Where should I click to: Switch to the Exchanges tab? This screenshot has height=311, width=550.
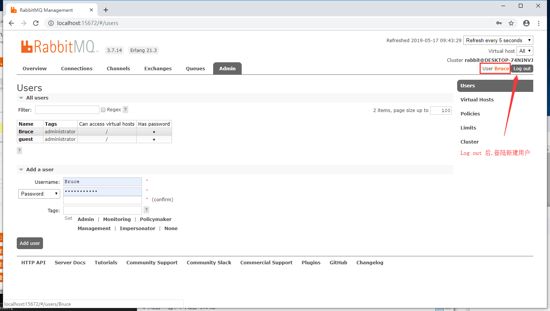pos(158,69)
